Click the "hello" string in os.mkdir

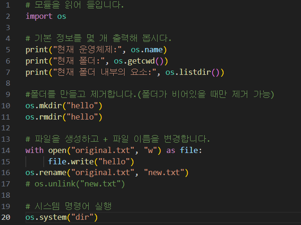pos(83,106)
